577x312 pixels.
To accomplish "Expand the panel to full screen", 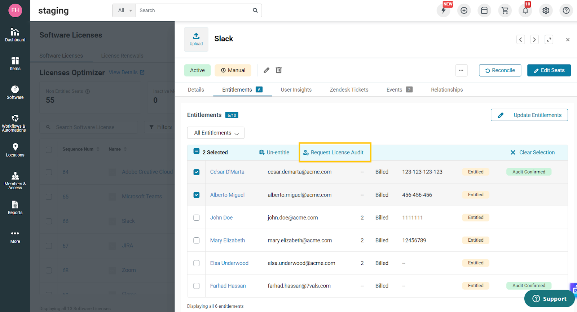I will tap(549, 40).
